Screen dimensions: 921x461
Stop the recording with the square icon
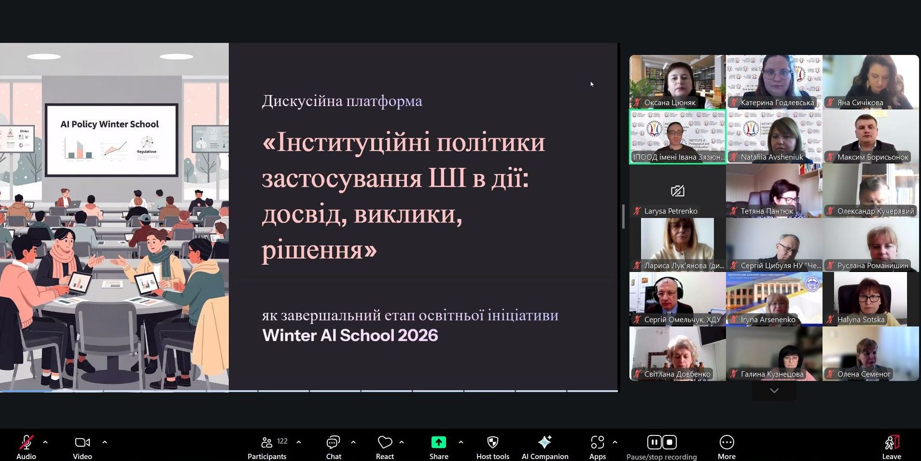tap(670, 442)
